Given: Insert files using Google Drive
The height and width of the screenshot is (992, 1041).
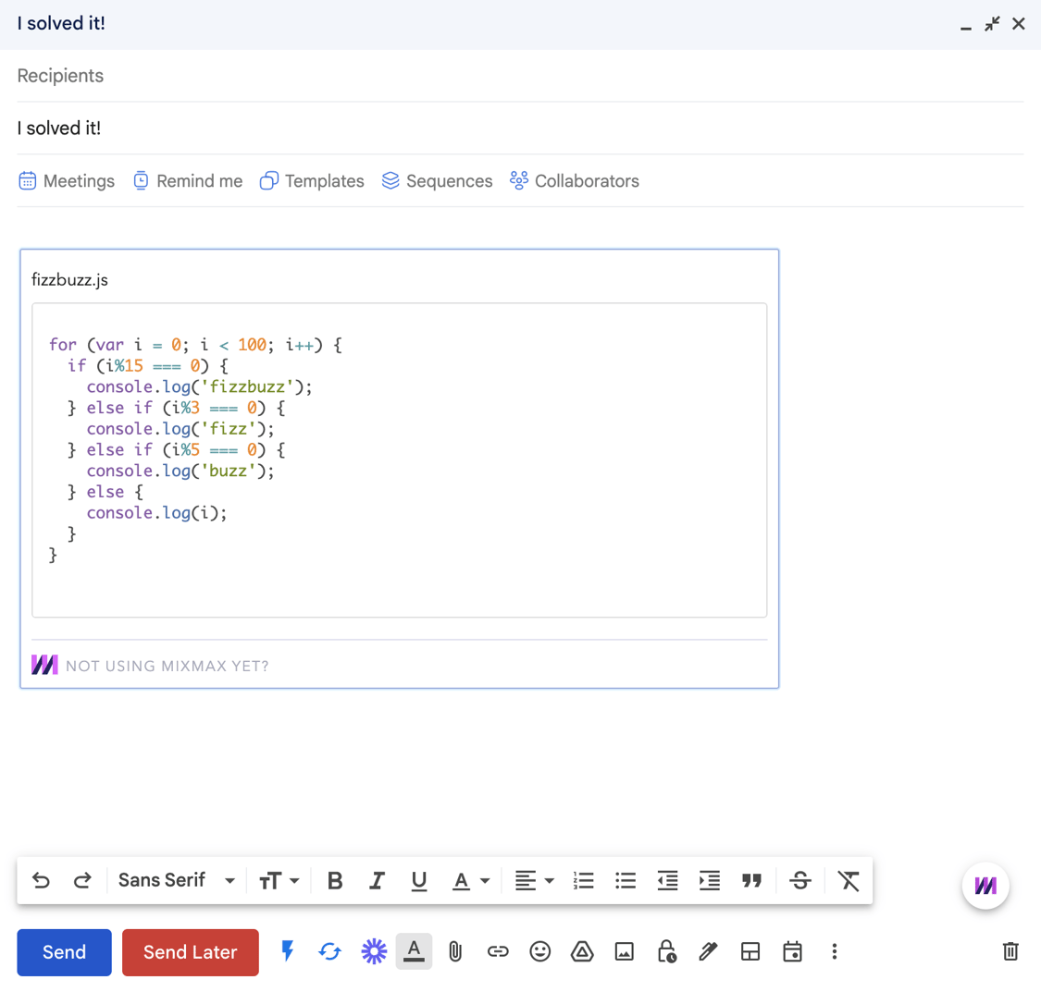Looking at the screenshot, I should click(x=582, y=951).
